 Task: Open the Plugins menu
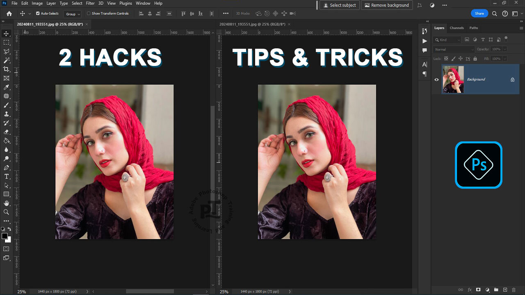coord(126,3)
